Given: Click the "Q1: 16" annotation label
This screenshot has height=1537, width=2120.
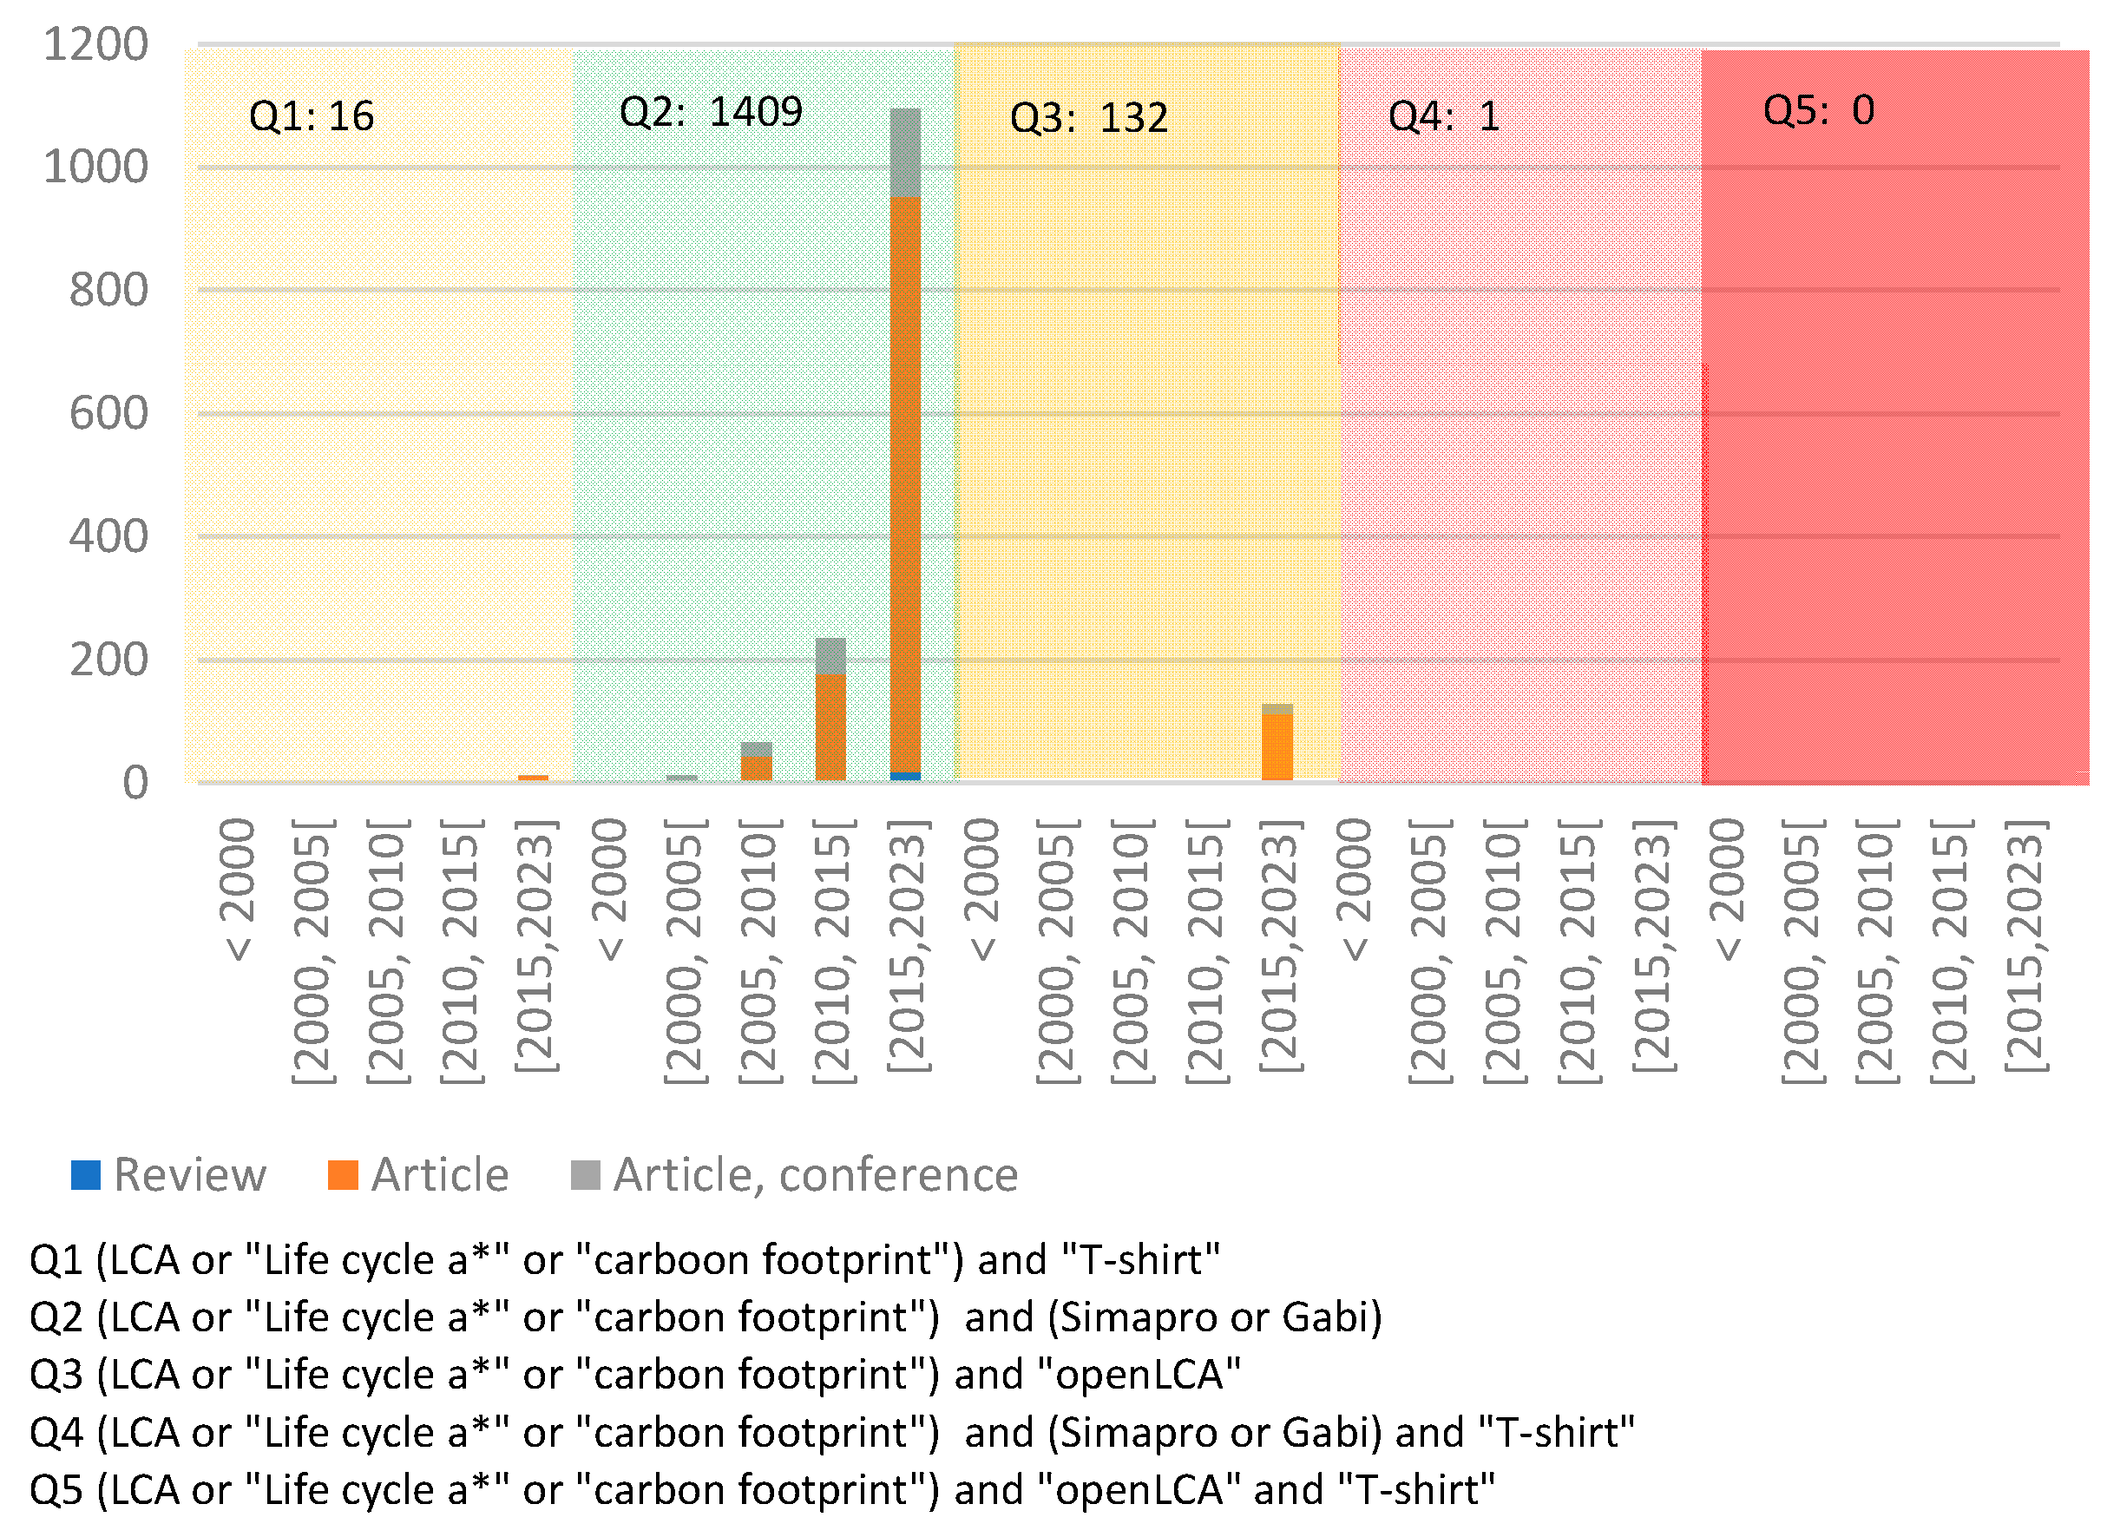Looking at the screenshot, I should coord(312,117).
